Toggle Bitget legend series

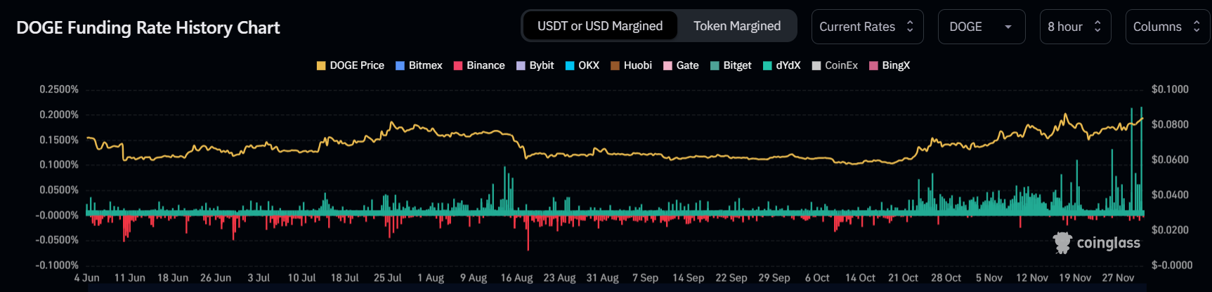pyautogui.click(x=731, y=65)
